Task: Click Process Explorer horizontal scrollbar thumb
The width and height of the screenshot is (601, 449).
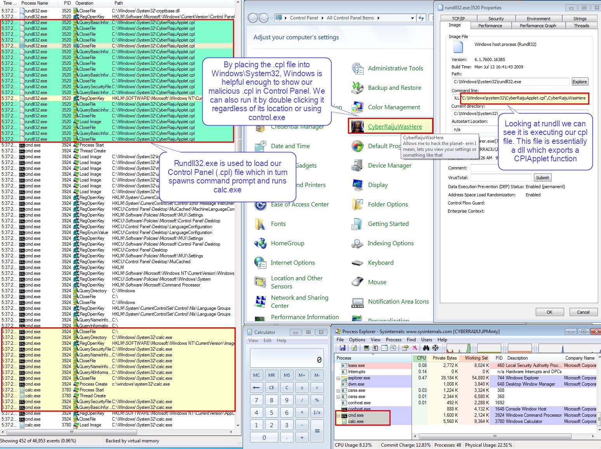Action: point(495,436)
